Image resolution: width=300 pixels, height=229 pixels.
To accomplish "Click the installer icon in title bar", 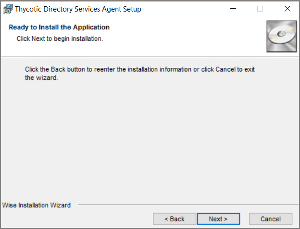I will 8,9.
